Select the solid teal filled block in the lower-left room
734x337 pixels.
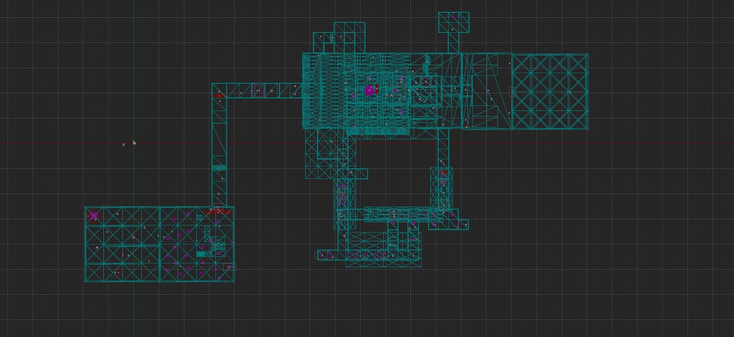pos(201,254)
